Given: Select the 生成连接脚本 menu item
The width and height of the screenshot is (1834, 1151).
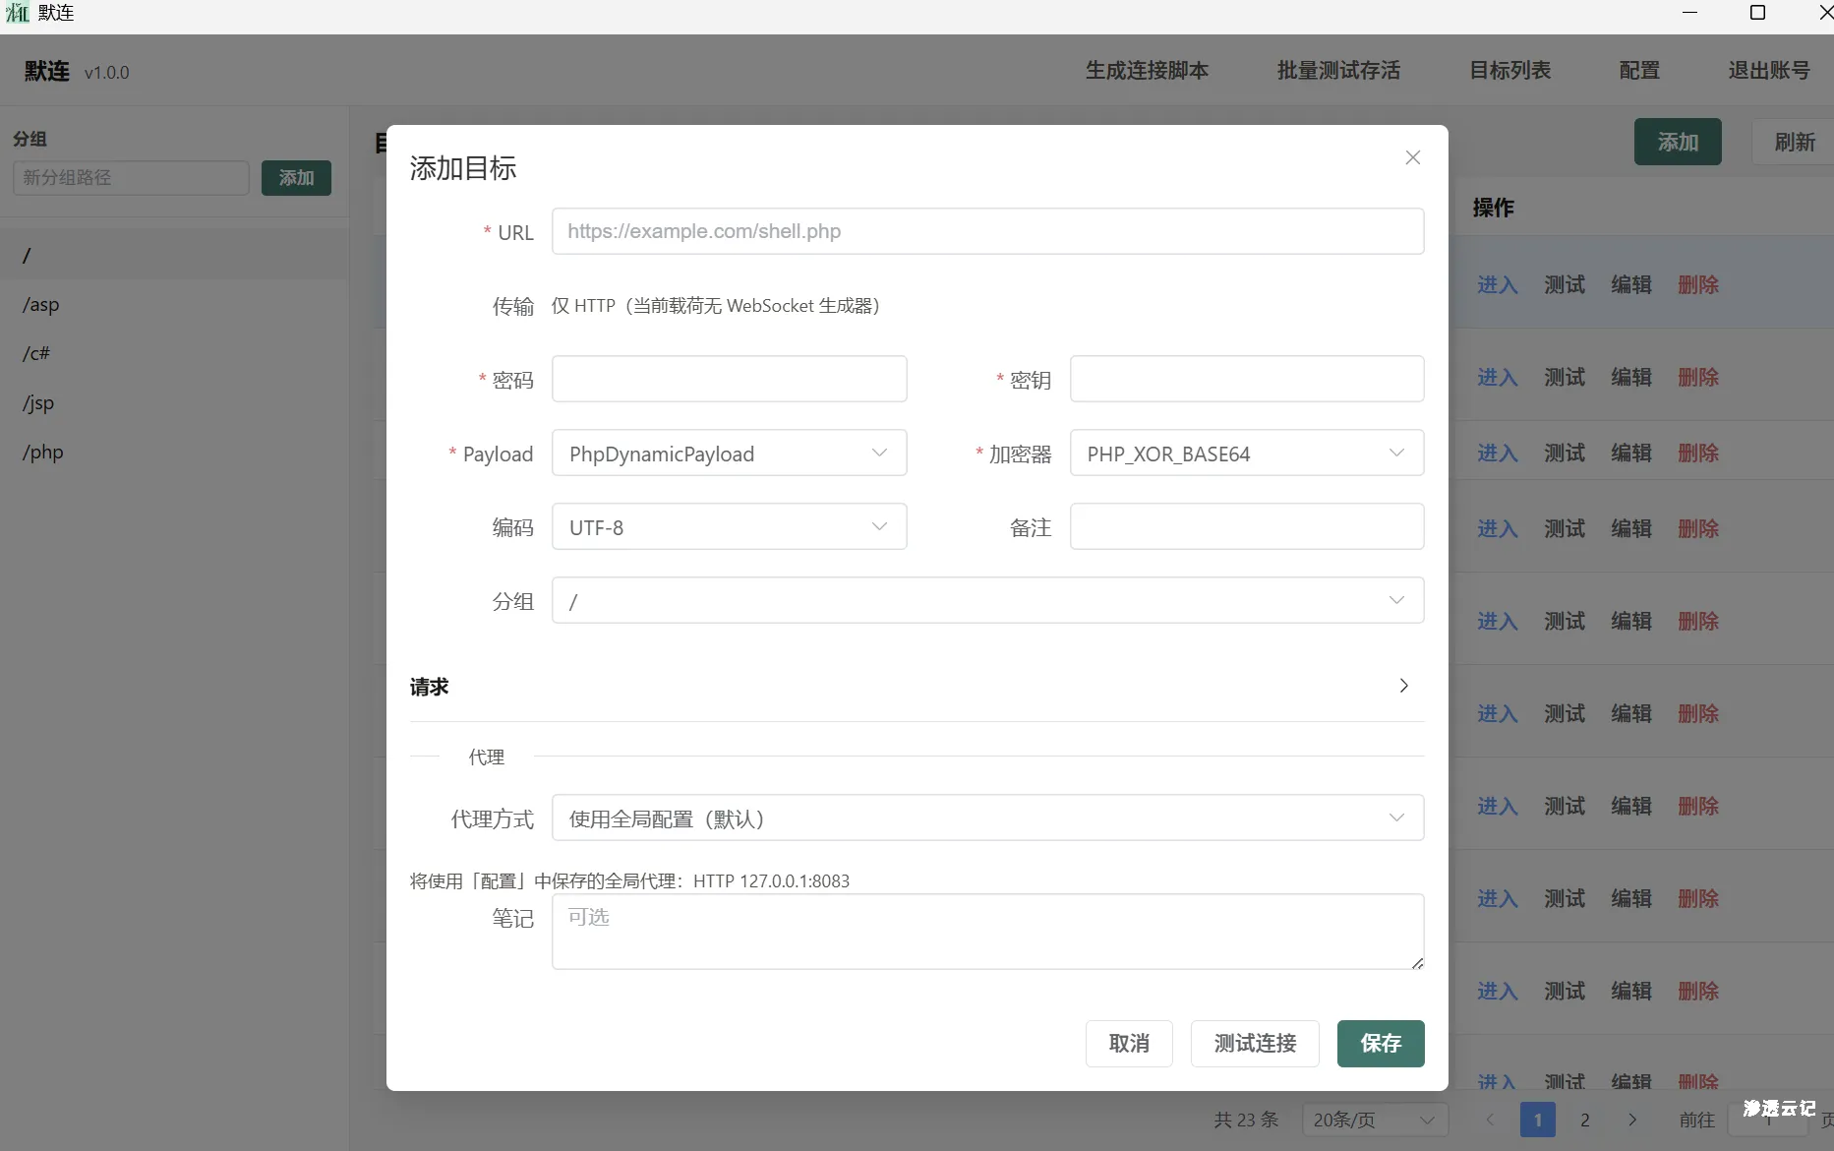Looking at the screenshot, I should coord(1147,70).
